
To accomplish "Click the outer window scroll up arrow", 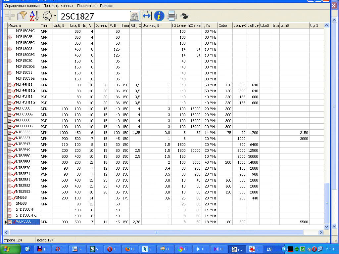I will pyautogui.click(x=334, y=20).
